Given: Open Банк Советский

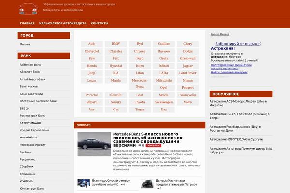Looking at the screenshot, I should (31, 94).
